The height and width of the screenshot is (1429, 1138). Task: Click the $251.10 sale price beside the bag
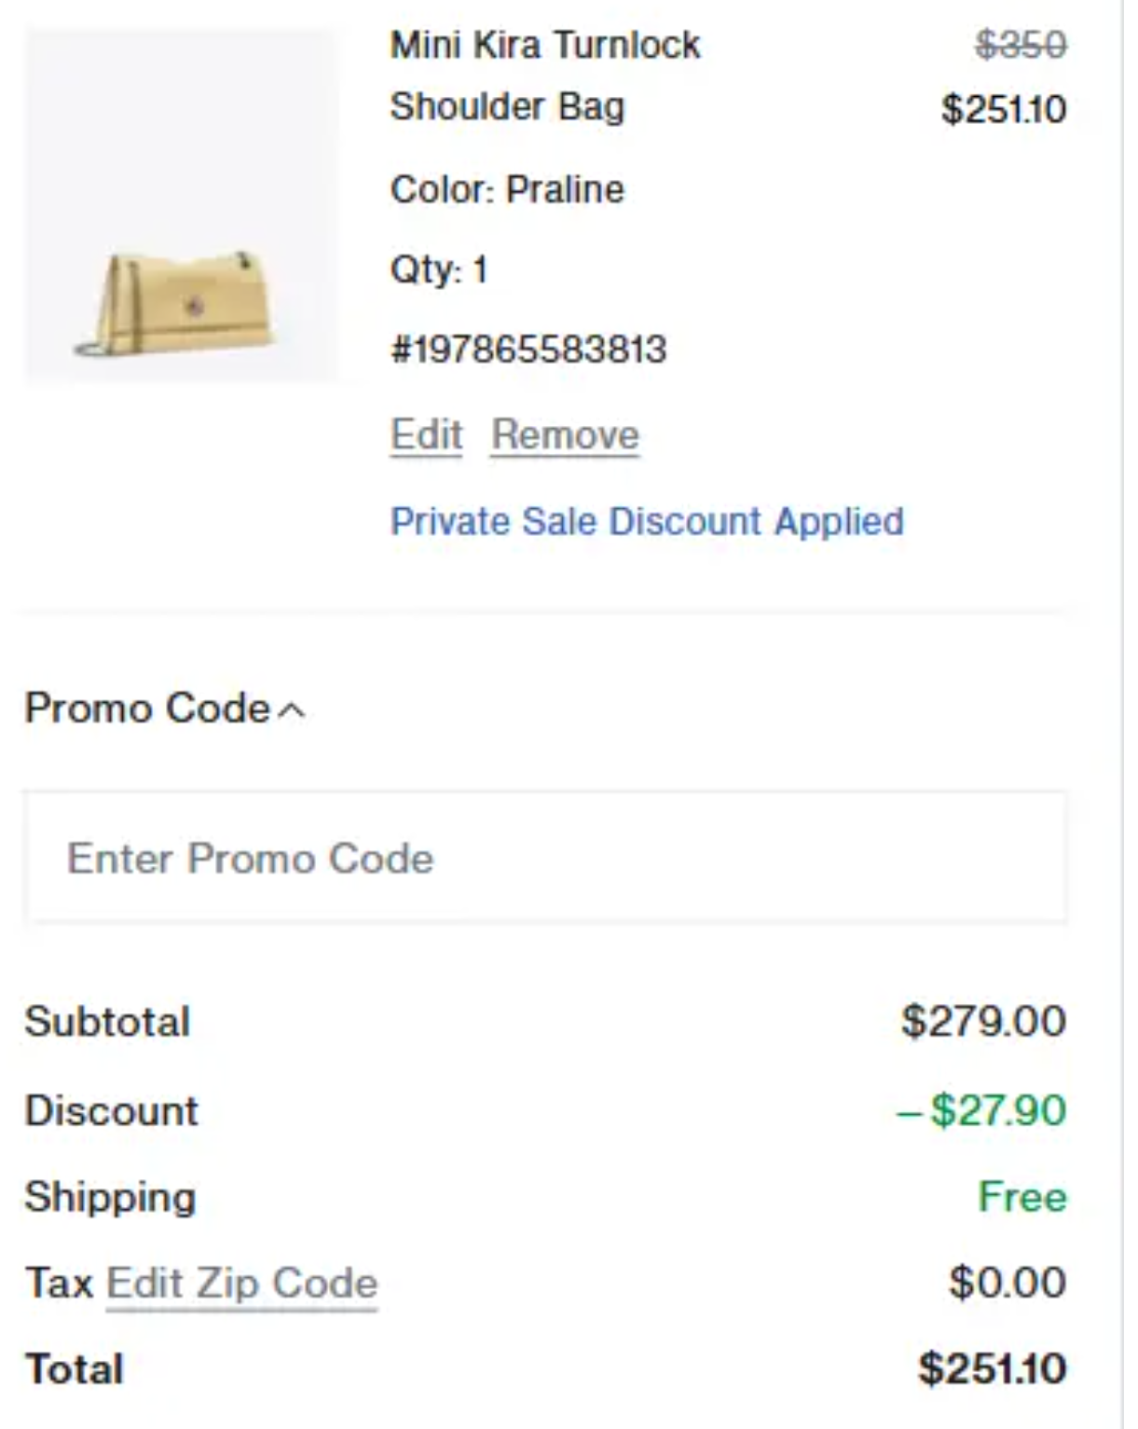[x=1003, y=109]
